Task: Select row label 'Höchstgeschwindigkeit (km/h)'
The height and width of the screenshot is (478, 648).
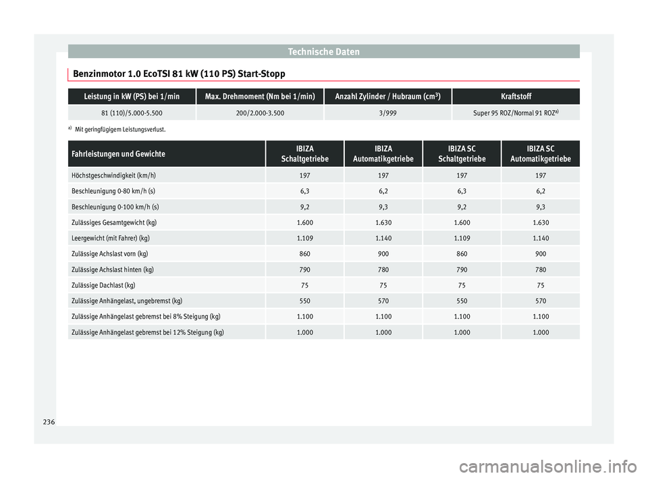Action: tap(113, 176)
